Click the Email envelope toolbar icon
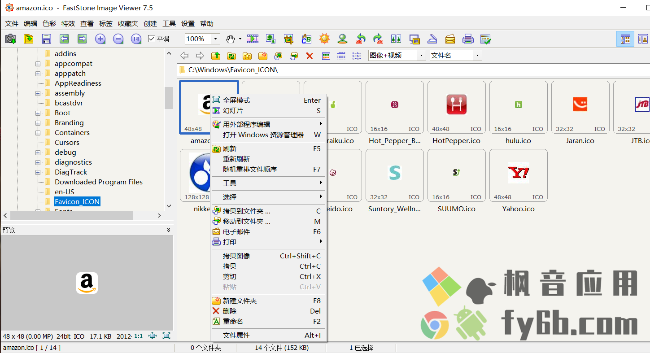Image resolution: width=650 pixels, height=353 pixels. click(450, 39)
